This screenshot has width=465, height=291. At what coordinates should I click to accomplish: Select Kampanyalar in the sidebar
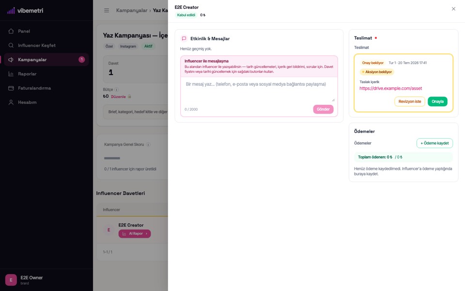point(46,60)
